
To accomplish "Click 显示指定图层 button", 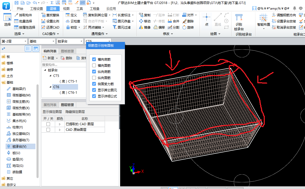I will coord(52,112).
